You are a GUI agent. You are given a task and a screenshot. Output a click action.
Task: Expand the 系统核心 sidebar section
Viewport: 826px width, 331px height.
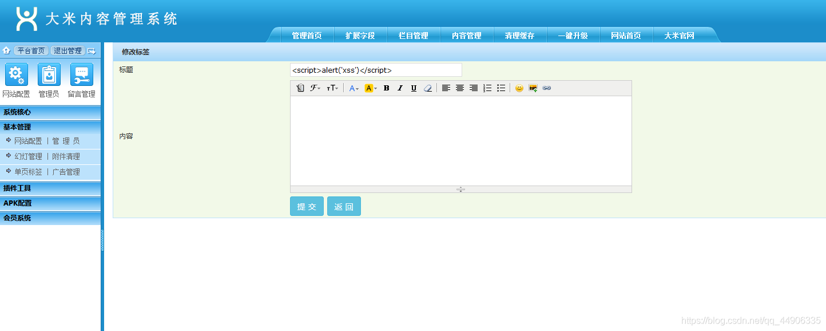click(x=50, y=112)
